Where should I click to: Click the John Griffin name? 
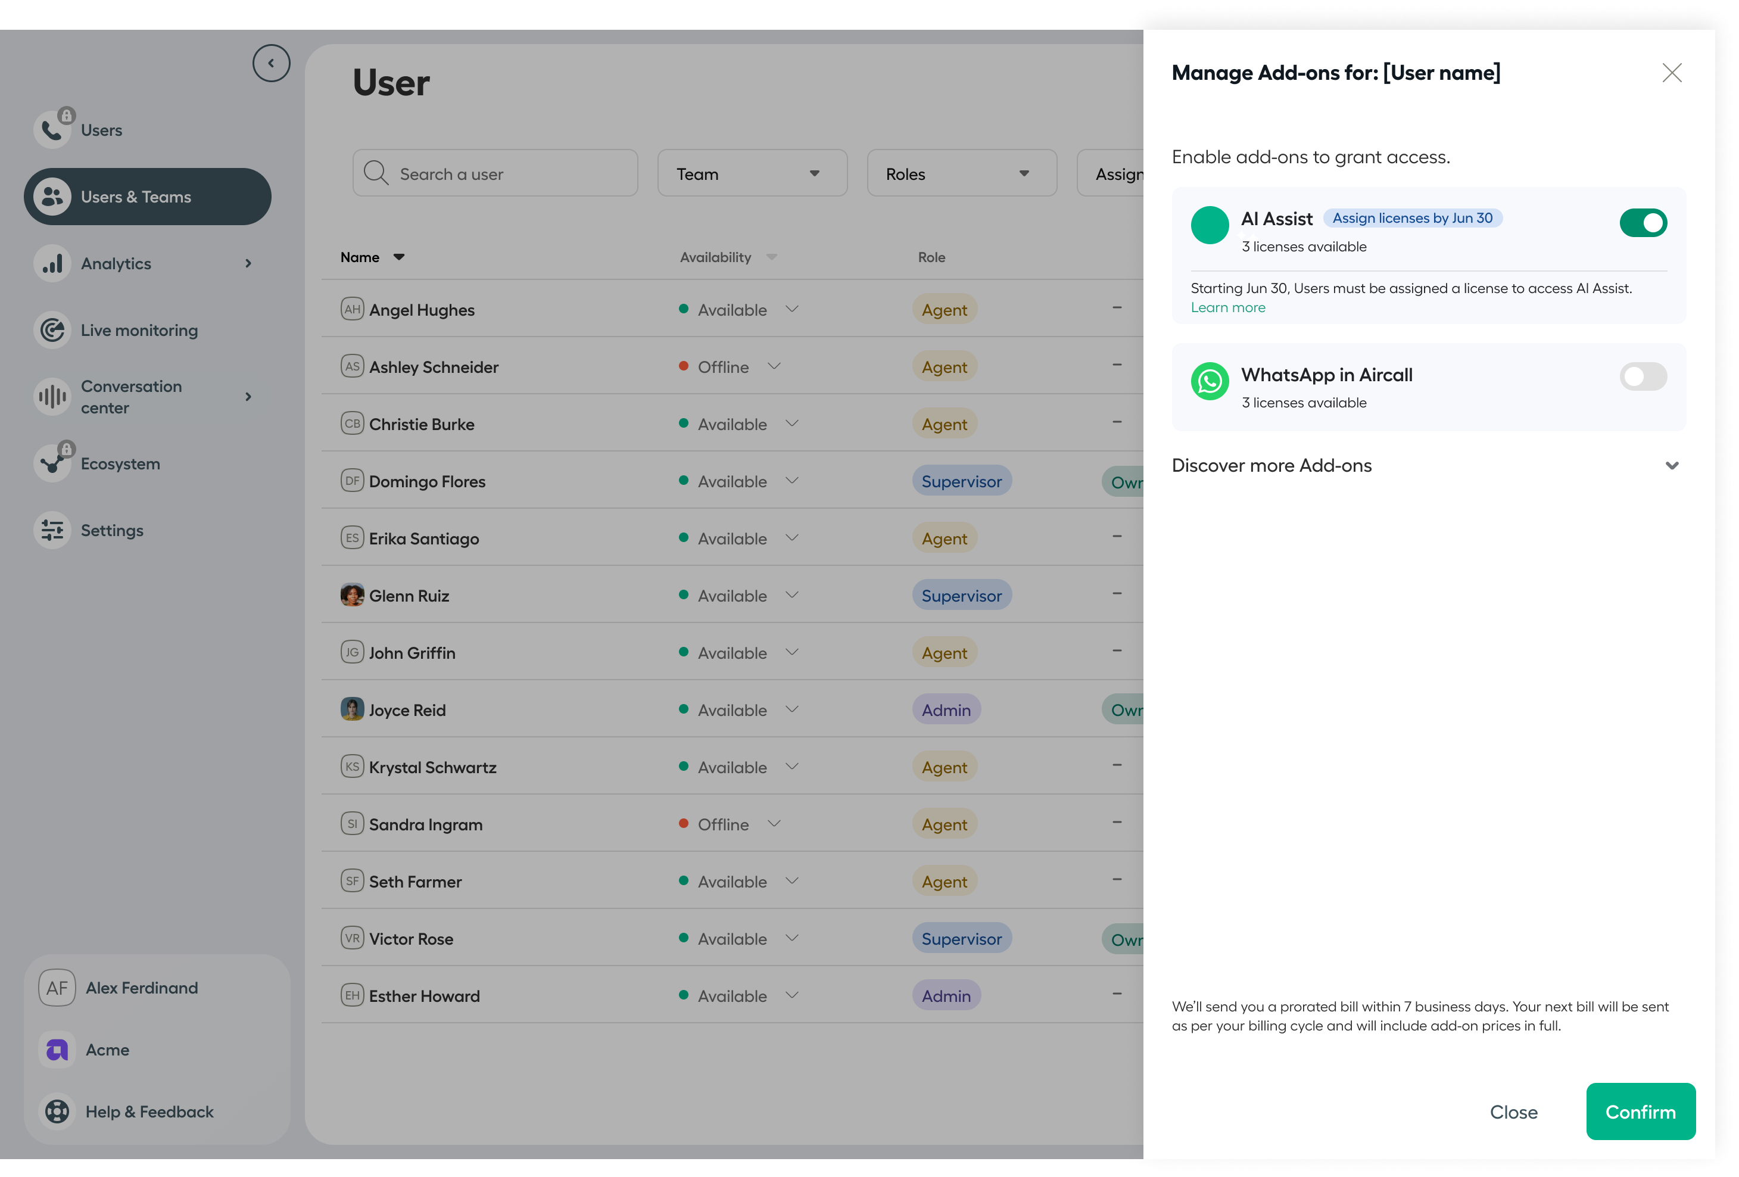click(412, 653)
